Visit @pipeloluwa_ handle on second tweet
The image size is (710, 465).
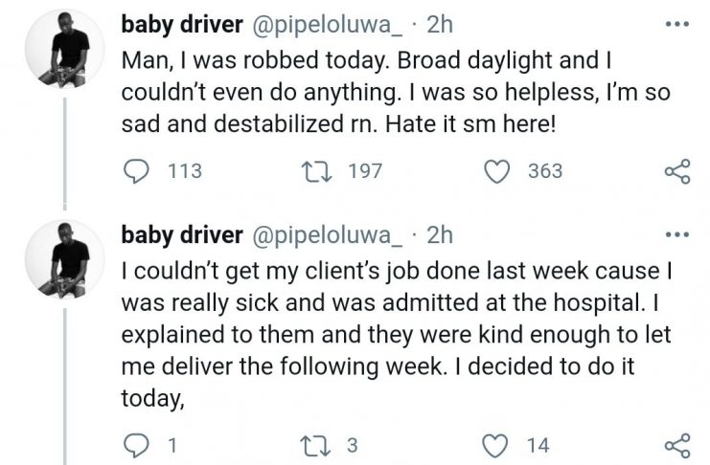(x=330, y=235)
